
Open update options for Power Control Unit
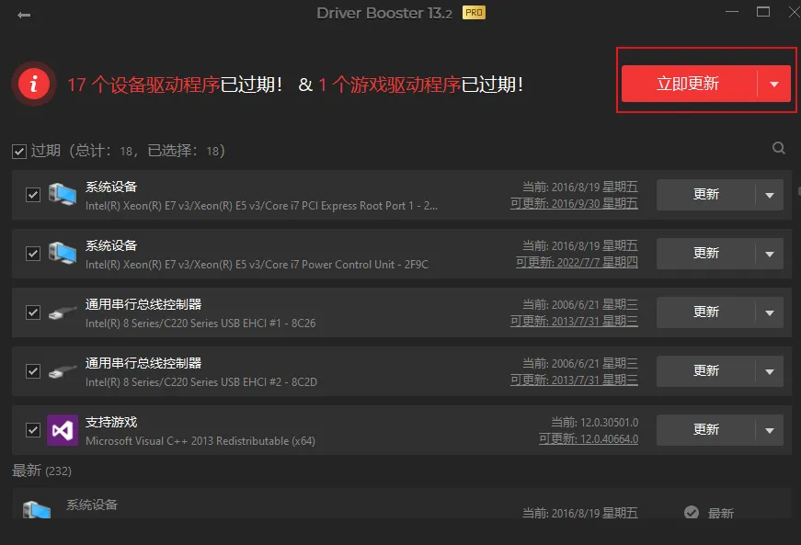tap(770, 254)
